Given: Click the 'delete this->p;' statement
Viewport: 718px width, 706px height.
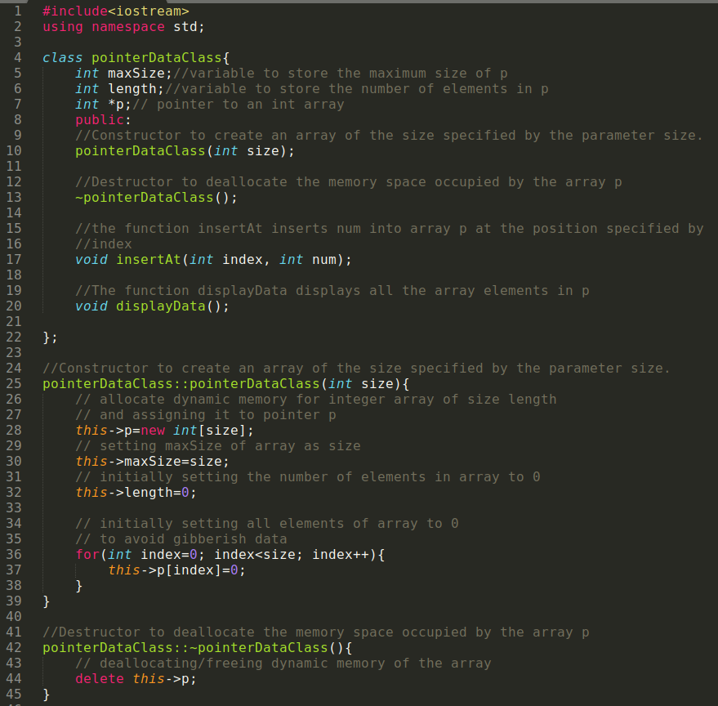Looking at the screenshot, I should [136, 679].
